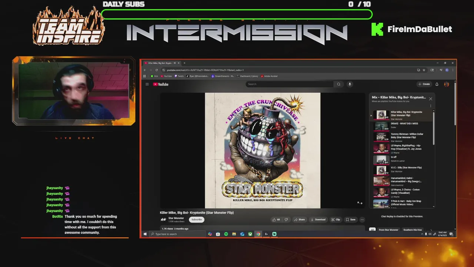Open a new browser tab
This screenshot has width=474, height=267.
click(x=184, y=63)
